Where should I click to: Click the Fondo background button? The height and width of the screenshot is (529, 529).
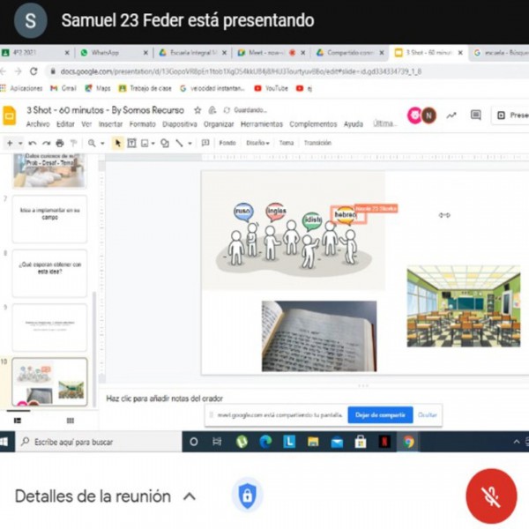[x=227, y=143]
